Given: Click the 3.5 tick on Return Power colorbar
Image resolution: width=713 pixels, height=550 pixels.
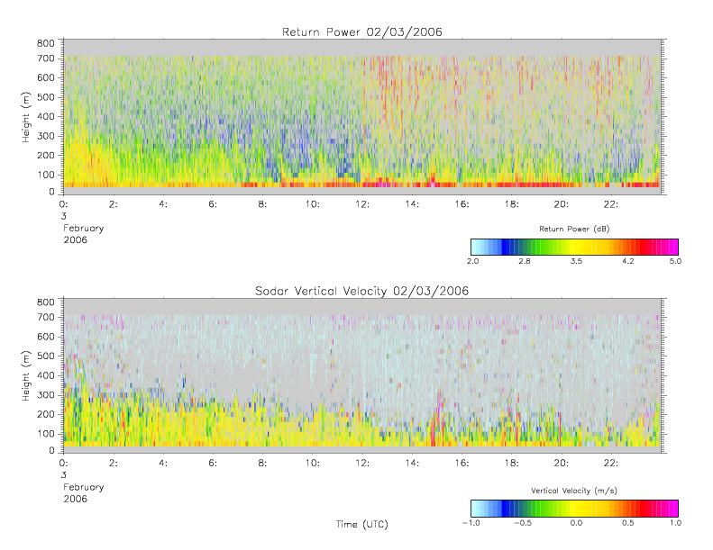Looking at the screenshot, I should coord(576,261).
